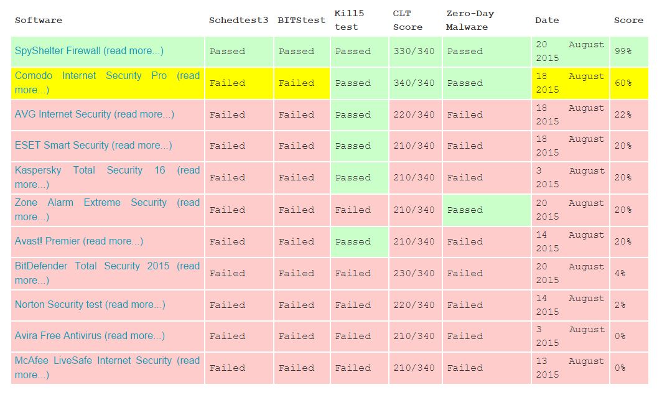The image size is (662, 400).
Task: Select Comodo's 340/340 CLT score cell
Action: (414, 83)
